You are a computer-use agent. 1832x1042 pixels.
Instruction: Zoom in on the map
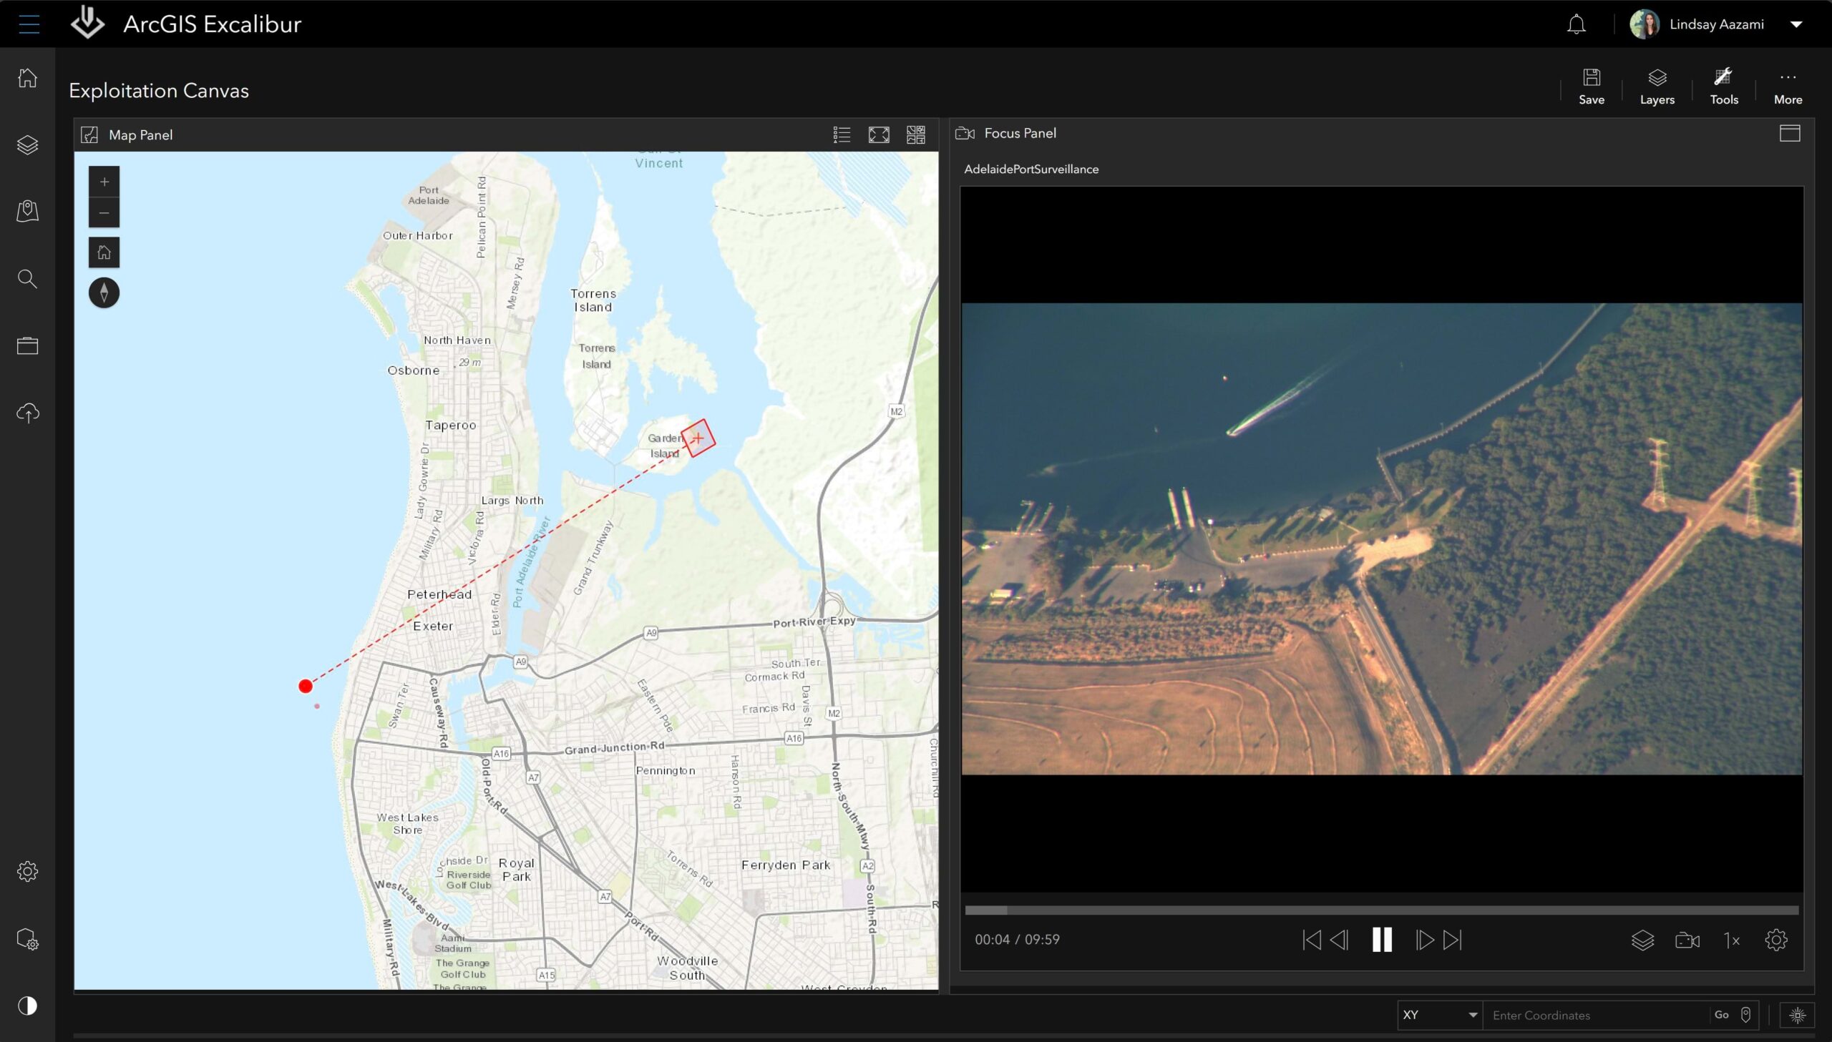[x=104, y=182]
